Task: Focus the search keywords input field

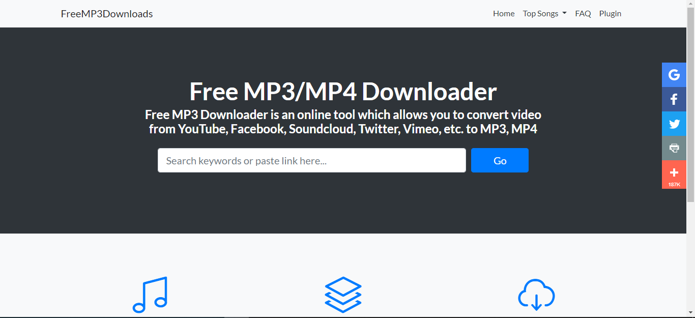Action: [312, 160]
